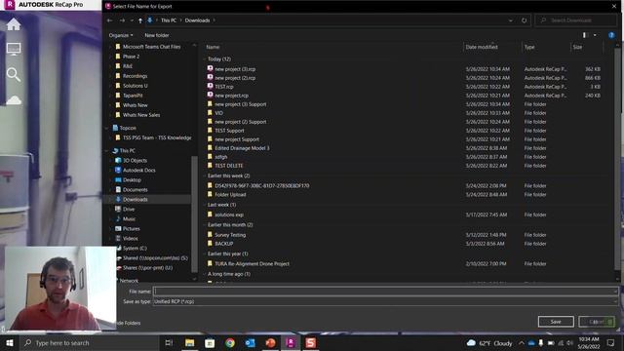Open the Snagit taskbar icon

(311, 342)
